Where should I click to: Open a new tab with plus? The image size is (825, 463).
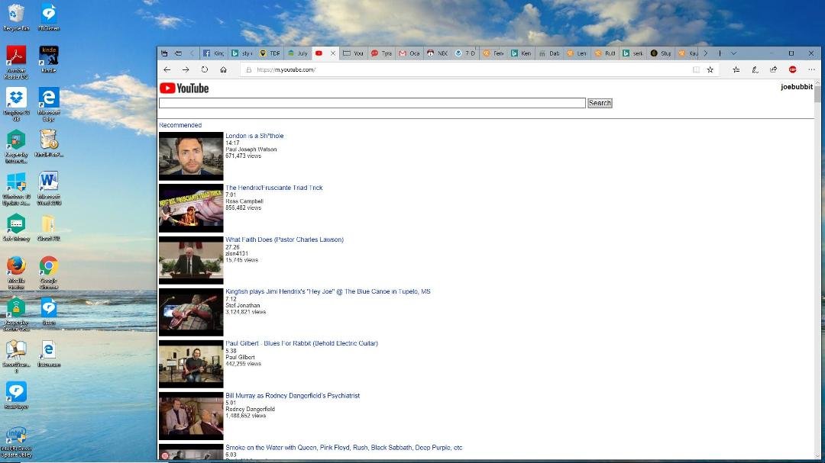pos(720,53)
